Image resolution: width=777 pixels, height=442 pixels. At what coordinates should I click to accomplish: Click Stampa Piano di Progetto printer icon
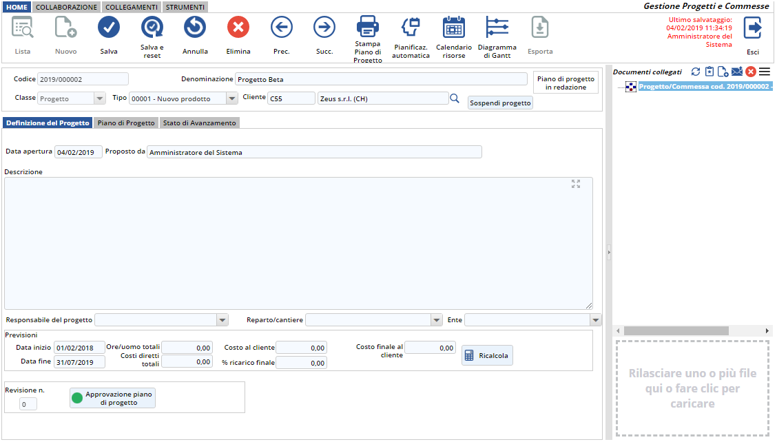pos(368,28)
